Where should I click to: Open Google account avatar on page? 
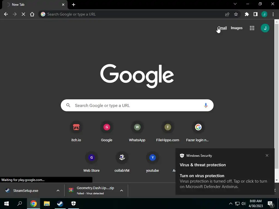265,28
